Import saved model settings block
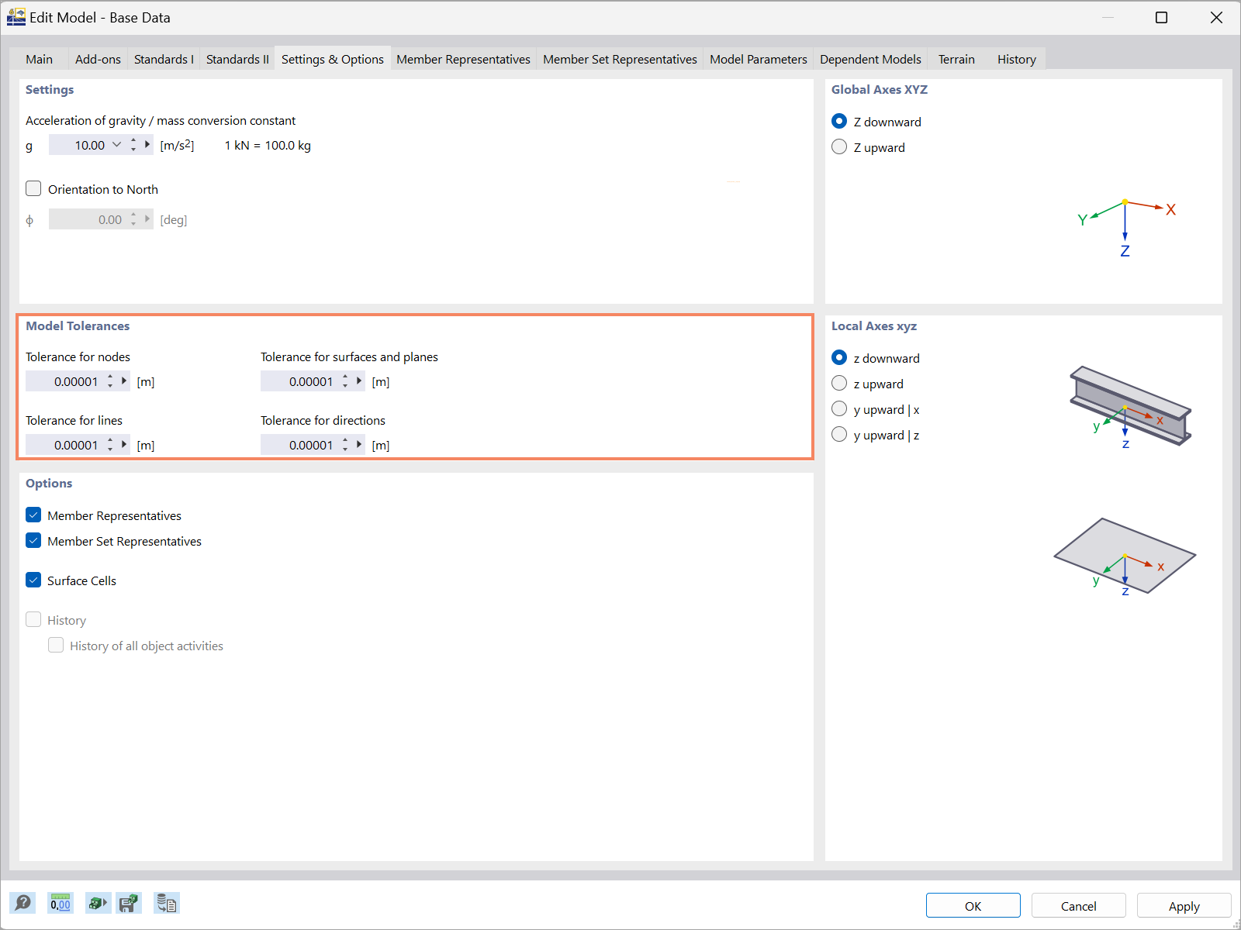 98,903
